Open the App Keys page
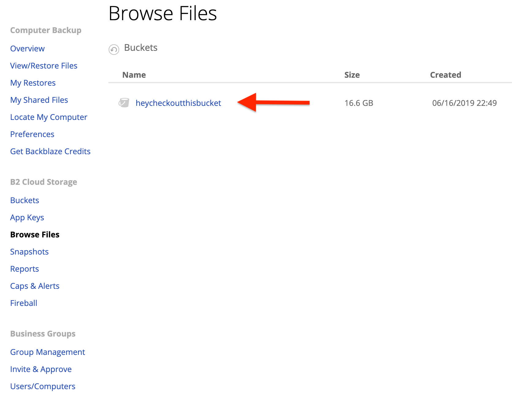This screenshot has width=523, height=402. coord(27,218)
